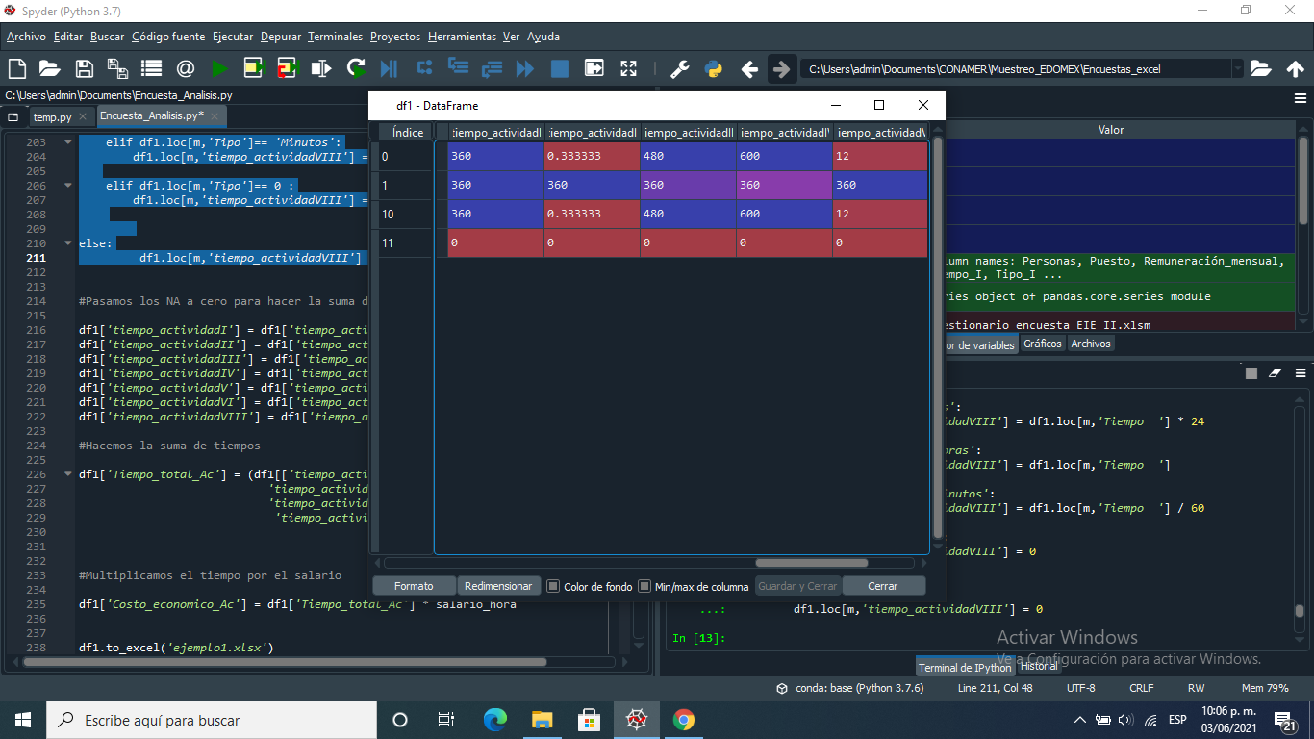Maximize current pane icon
The height and width of the screenshot is (739, 1314).
(594, 68)
